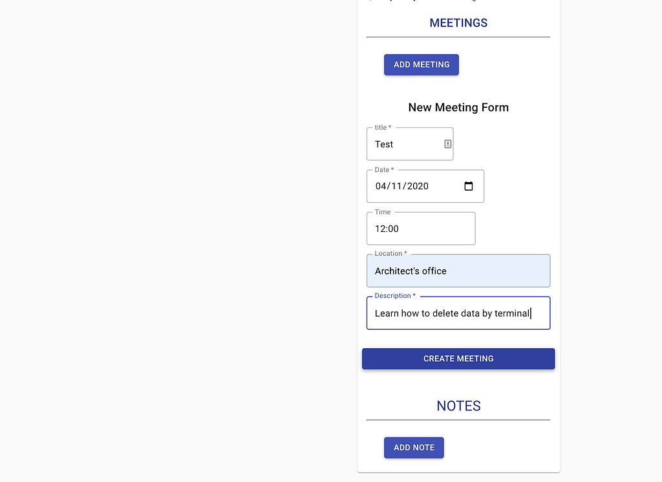Click the Description field label
This screenshot has height=482, width=662.
pos(395,295)
